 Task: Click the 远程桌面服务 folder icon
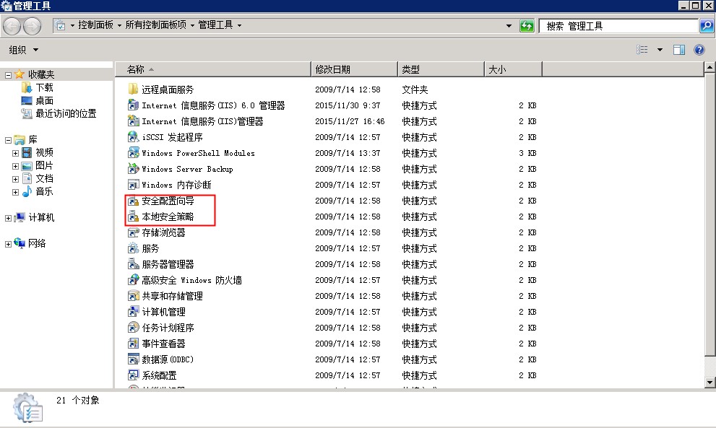point(133,89)
